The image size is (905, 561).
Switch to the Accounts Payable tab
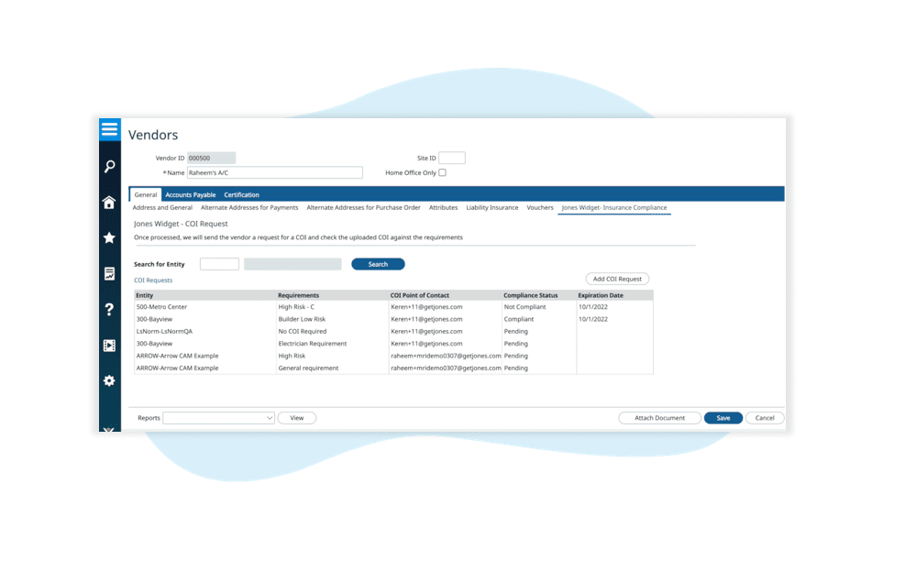point(191,194)
